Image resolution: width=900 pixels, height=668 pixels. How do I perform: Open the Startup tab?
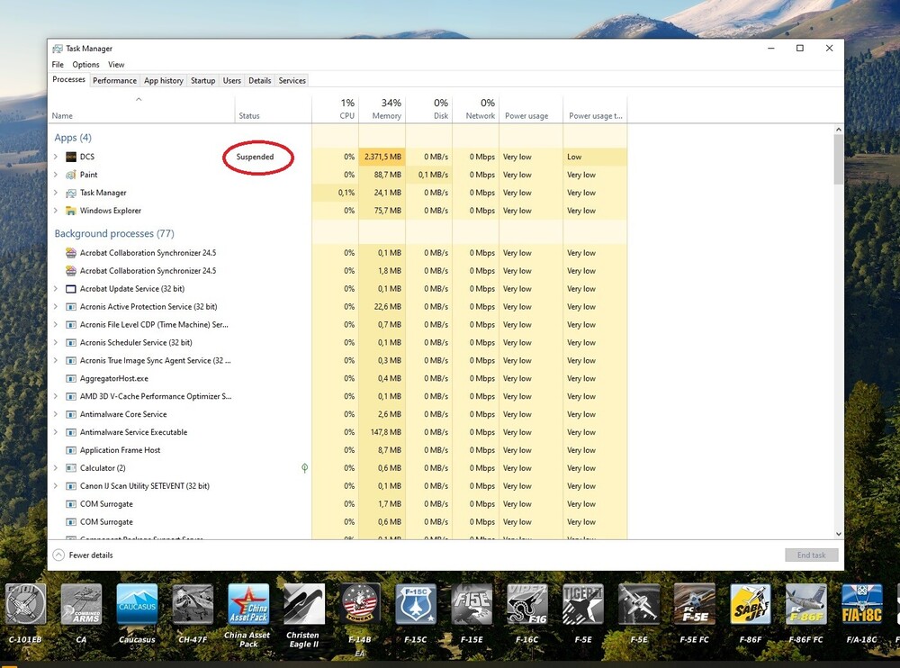(202, 81)
